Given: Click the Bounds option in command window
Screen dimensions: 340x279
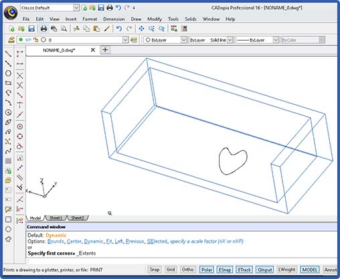Looking at the screenshot, I should [x=56, y=242].
